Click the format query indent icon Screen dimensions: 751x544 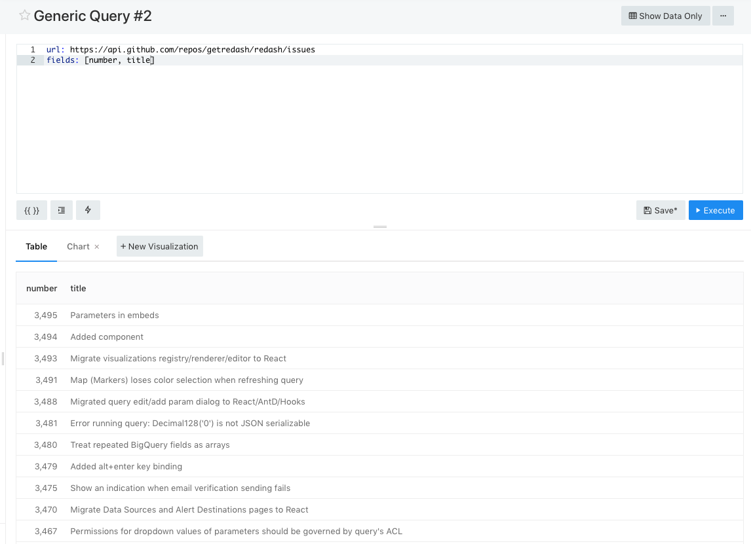(62, 210)
